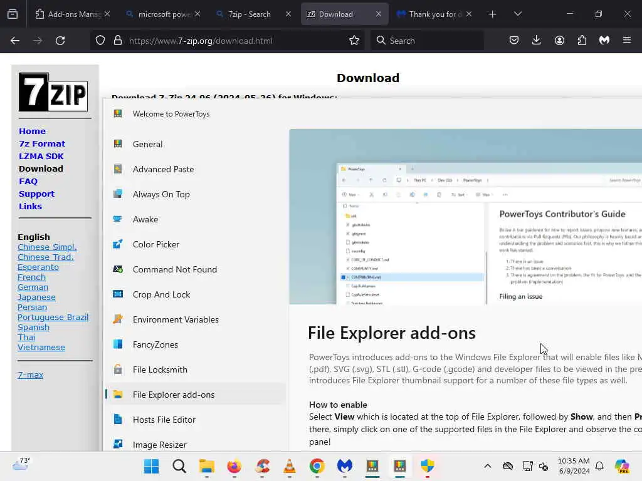The image size is (642, 481).
Task: Open Command Not Found module icon
Action: pyautogui.click(x=118, y=269)
